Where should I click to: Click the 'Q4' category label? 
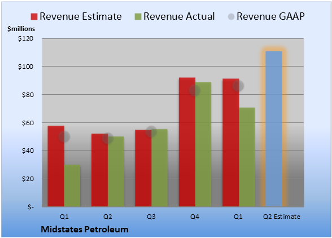pos(195,217)
